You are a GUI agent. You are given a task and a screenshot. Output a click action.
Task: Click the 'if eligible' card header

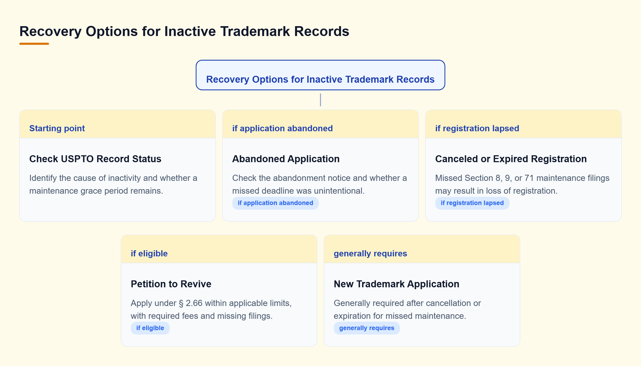(219, 249)
